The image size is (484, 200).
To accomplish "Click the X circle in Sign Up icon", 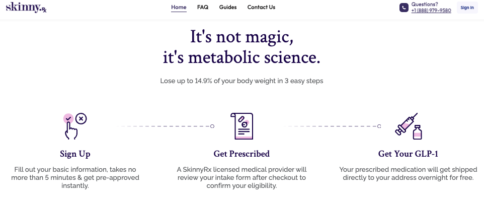I will coord(81,118).
